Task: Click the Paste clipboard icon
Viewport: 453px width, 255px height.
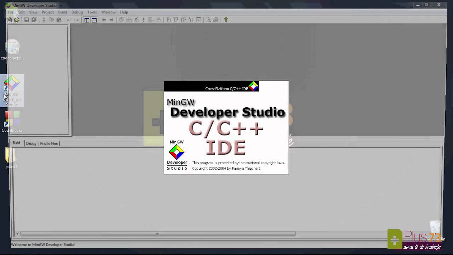Action: pyautogui.click(x=59, y=20)
